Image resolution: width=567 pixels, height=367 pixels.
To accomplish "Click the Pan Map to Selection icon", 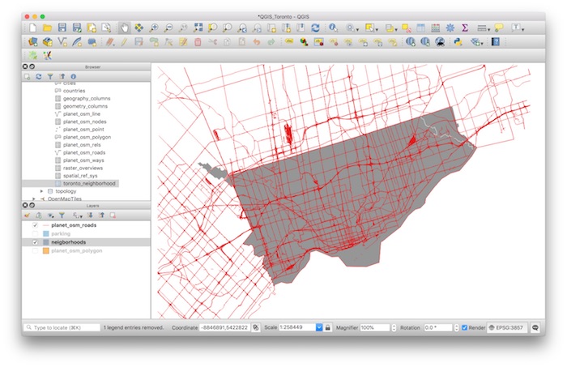I will [139, 28].
